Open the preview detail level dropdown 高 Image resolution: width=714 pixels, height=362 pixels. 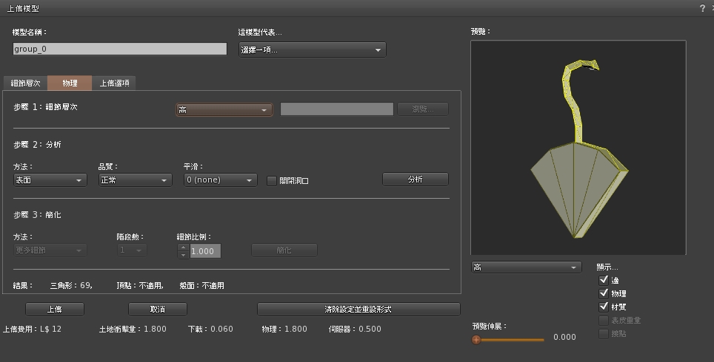526,267
